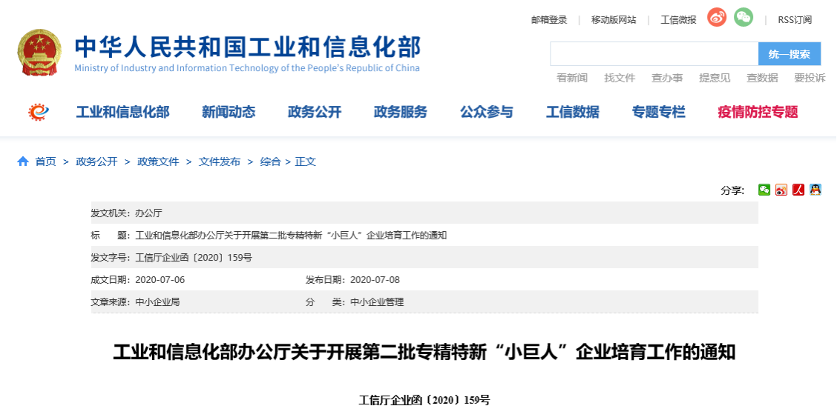This screenshot has height=420, width=837.
Task: Click the Weibo icon in top bar
Action: pos(716,18)
